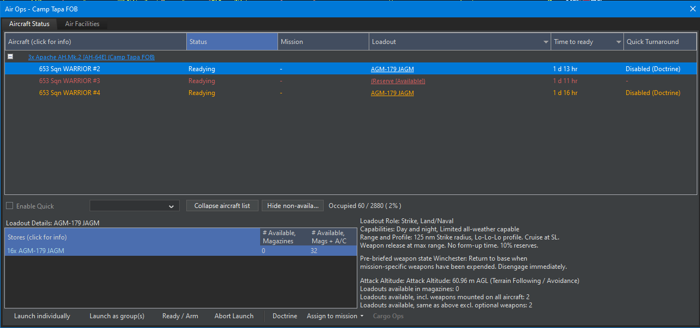The width and height of the screenshot is (700, 328).
Task: Click Launch as group(s)
Action: tap(117, 316)
